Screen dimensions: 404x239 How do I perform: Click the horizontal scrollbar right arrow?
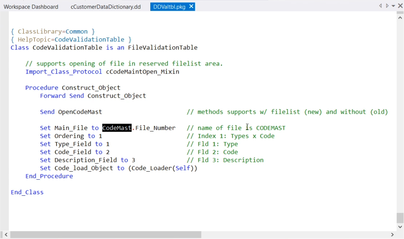click(x=392, y=235)
